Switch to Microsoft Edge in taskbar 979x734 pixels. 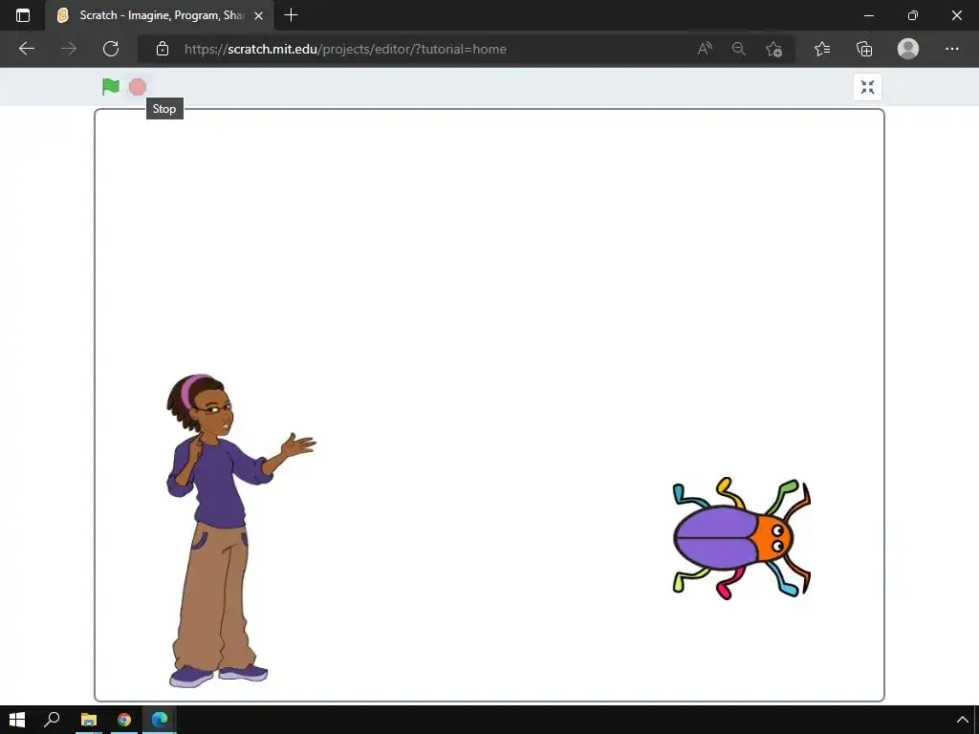160,720
